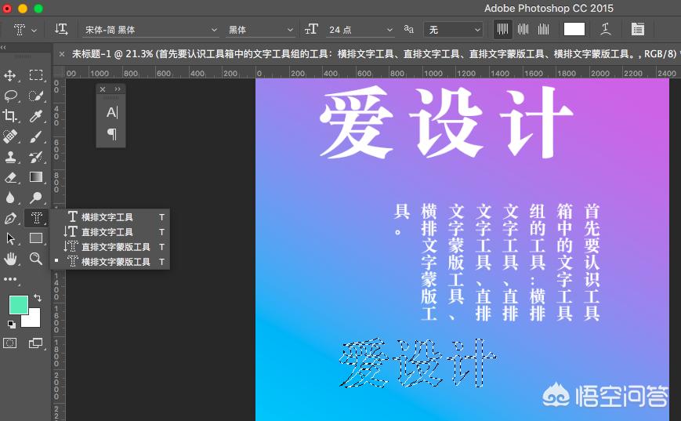Open the anti-aliasing dropdown 无
681x421 pixels.
click(x=454, y=30)
